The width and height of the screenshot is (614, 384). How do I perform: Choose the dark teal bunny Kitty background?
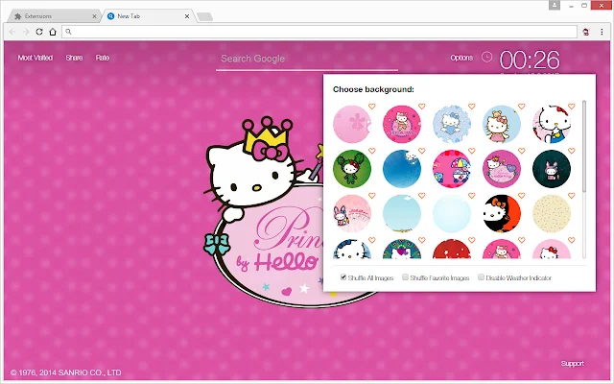point(552,169)
